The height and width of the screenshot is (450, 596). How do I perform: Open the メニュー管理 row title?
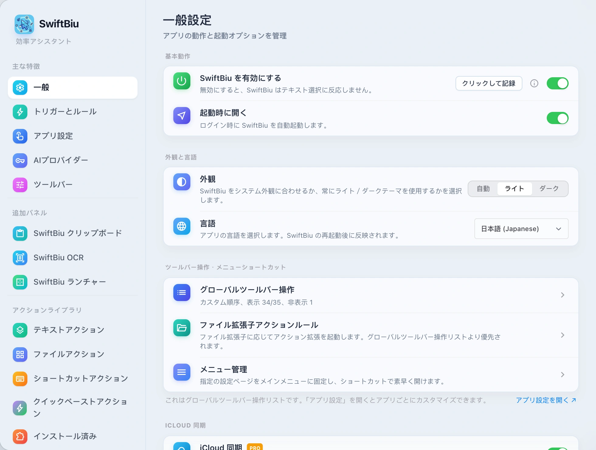pyautogui.click(x=223, y=369)
